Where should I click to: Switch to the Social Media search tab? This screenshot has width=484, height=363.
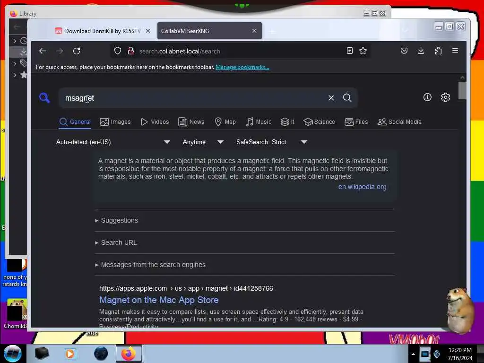click(399, 122)
